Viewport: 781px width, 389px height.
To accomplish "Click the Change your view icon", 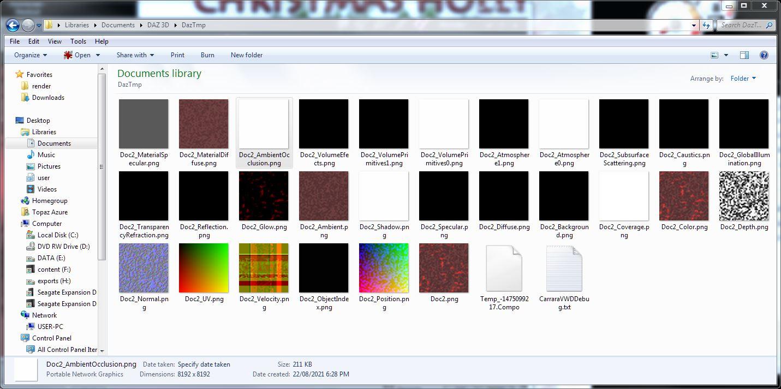I will [714, 55].
